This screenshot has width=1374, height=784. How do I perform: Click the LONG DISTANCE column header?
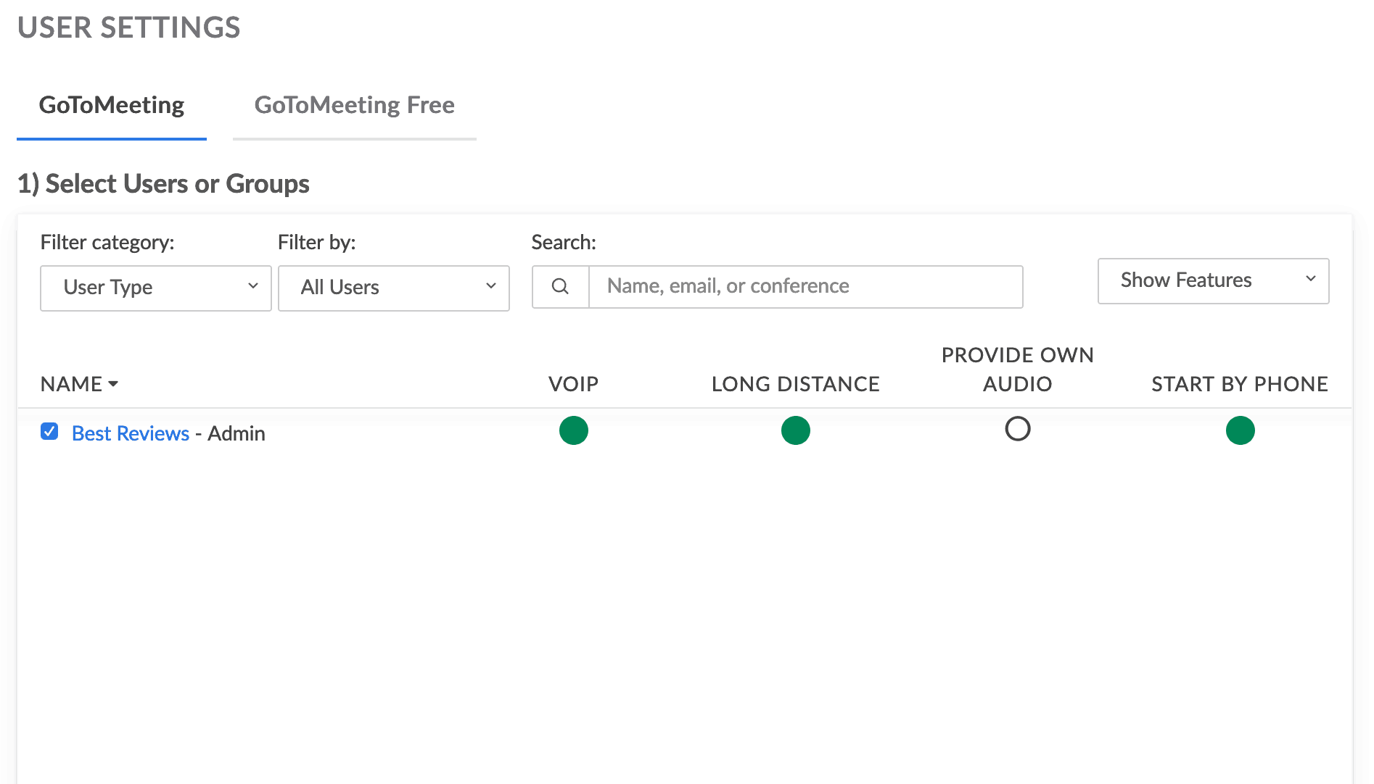[x=795, y=383]
